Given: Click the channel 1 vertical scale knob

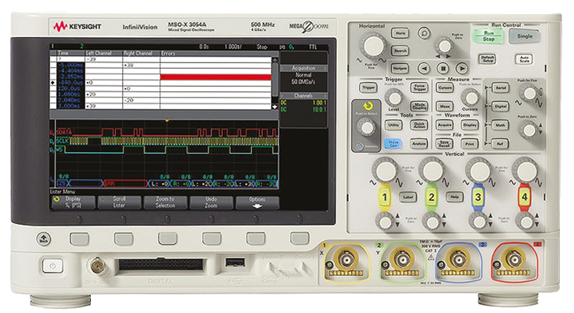Looking at the screenshot, I should [x=386, y=170].
